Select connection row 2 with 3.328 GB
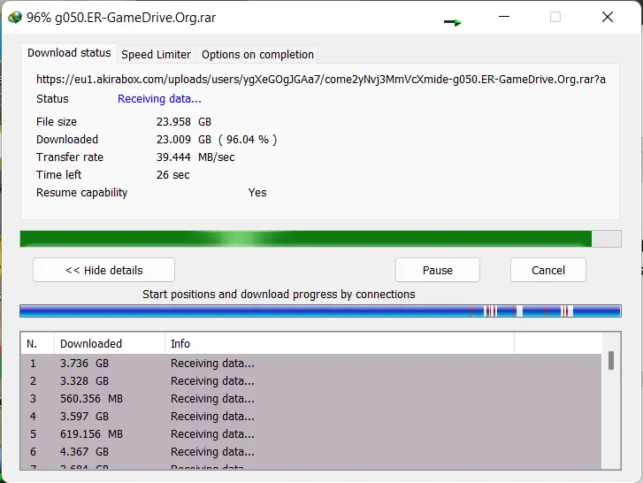This screenshot has height=483, width=643. [x=311, y=381]
